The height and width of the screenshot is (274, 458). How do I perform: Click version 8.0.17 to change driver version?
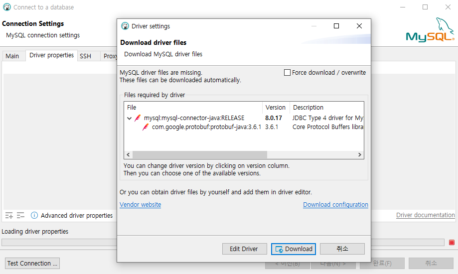coord(274,118)
